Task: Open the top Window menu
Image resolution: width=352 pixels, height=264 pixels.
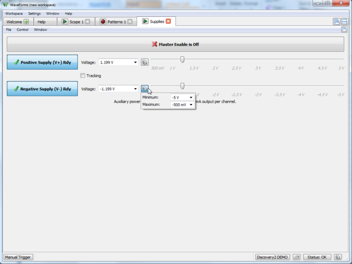Action: click(x=53, y=13)
